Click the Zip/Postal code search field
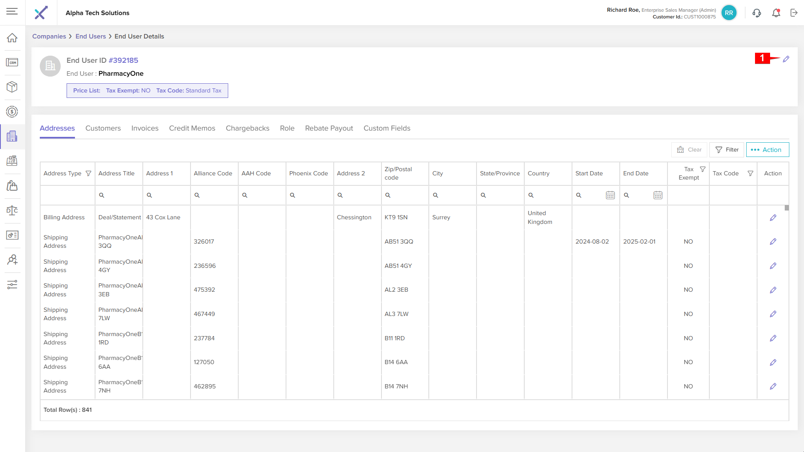The height and width of the screenshot is (452, 804). coord(406,195)
